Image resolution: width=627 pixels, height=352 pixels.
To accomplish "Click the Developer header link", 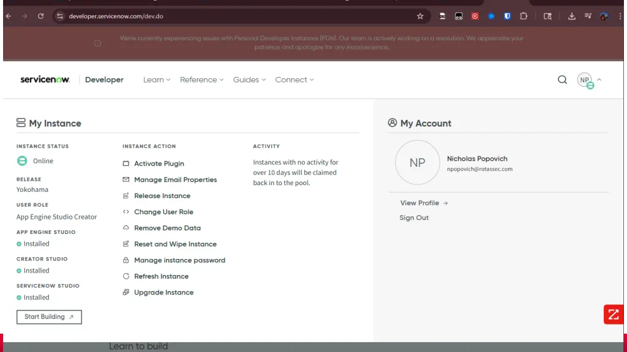I will pyautogui.click(x=104, y=80).
